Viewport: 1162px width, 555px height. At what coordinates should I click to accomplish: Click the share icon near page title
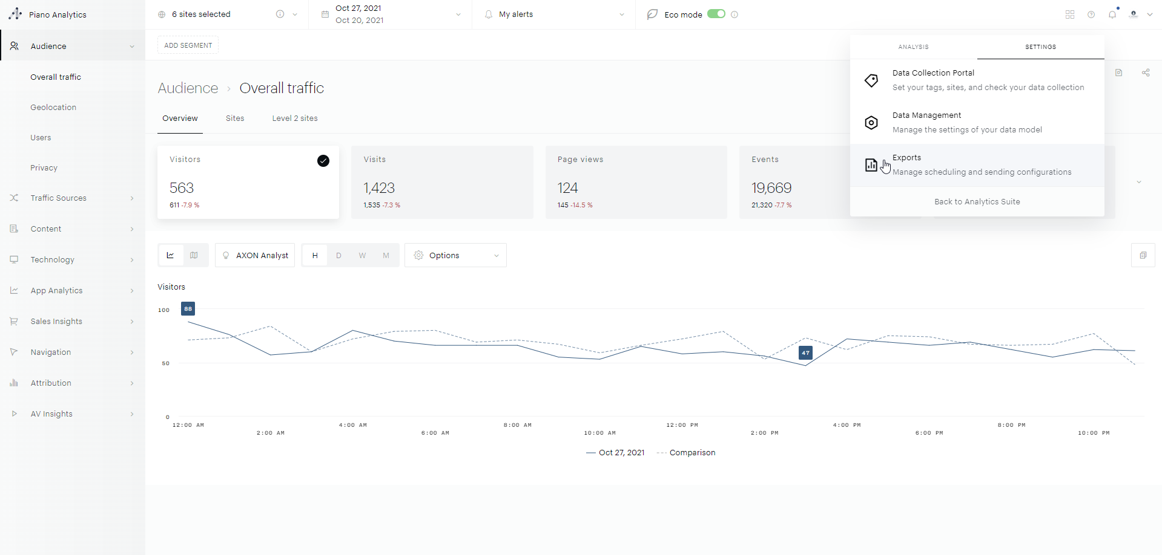point(1146,73)
